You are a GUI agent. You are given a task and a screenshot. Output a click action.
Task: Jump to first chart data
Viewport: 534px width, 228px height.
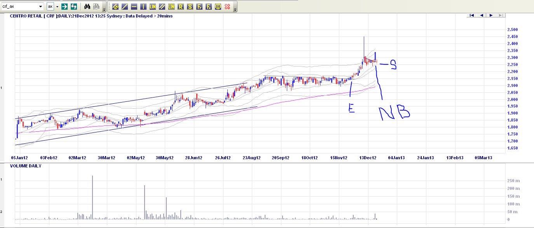[472, 16]
